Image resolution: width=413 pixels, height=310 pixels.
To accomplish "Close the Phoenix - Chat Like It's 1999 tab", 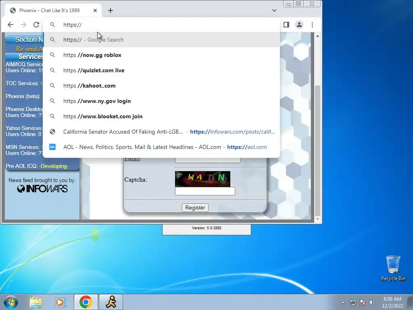I will (95, 10).
